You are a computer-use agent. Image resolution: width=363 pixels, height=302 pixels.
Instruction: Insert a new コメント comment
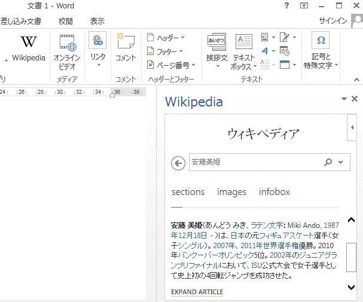126,47
